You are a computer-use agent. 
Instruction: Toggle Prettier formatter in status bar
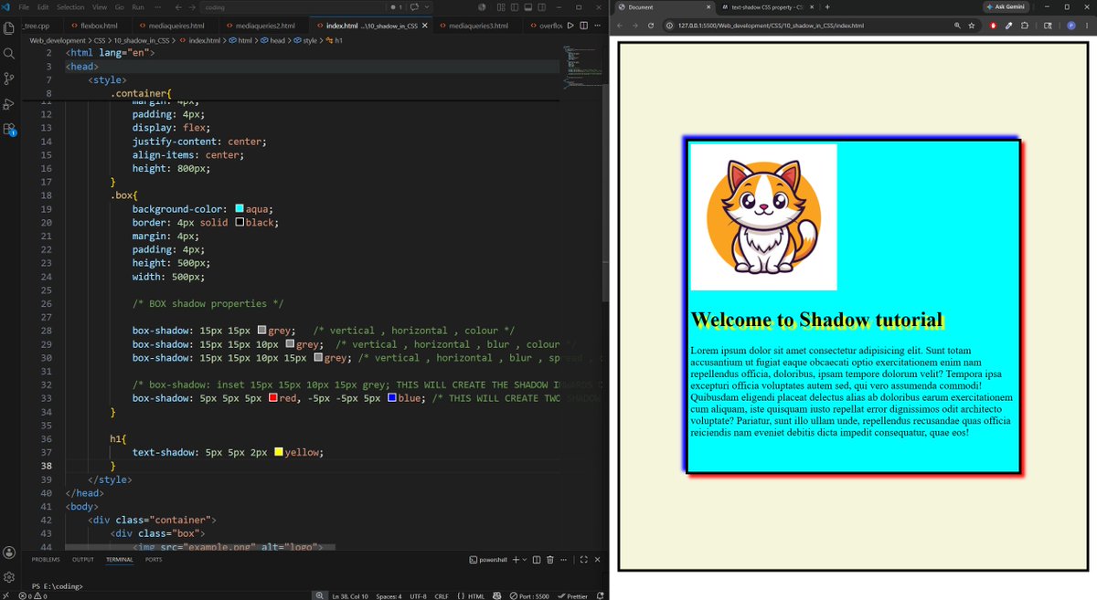(573, 595)
